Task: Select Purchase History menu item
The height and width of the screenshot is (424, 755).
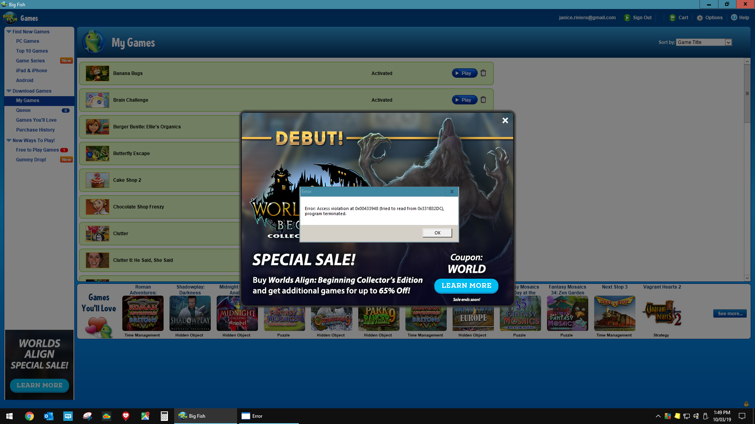Action: pos(35,130)
